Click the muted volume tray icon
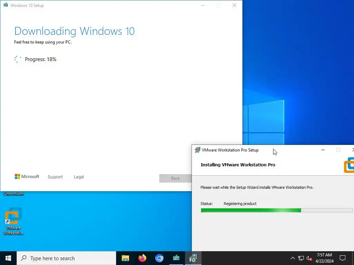Viewport: 354px width, 265px height. [309, 258]
